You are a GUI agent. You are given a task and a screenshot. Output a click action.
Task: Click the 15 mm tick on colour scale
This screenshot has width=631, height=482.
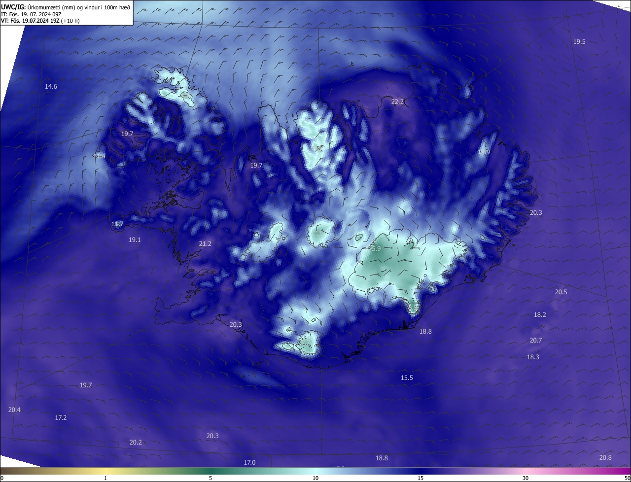click(x=421, y=478)
